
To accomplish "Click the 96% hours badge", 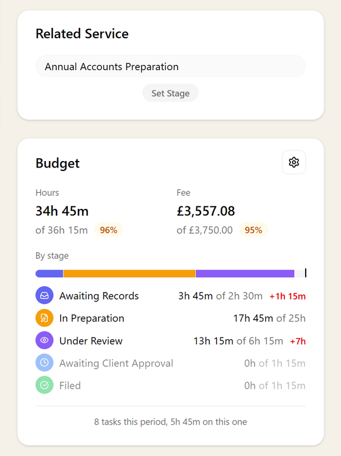I will (x=109, y=230).
